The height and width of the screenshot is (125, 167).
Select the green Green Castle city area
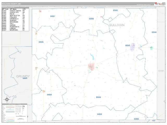click(151, 48)
